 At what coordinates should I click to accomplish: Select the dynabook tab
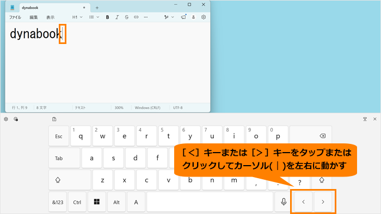(x=54, y=8)
